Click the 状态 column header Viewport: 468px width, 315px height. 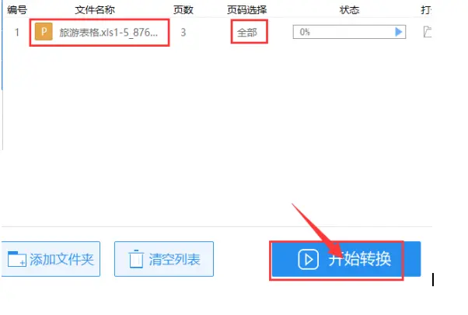pyautogui.click(x=349, y=10)
